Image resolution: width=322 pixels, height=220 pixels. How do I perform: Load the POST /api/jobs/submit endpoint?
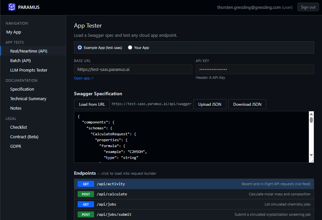coord(194,214)
